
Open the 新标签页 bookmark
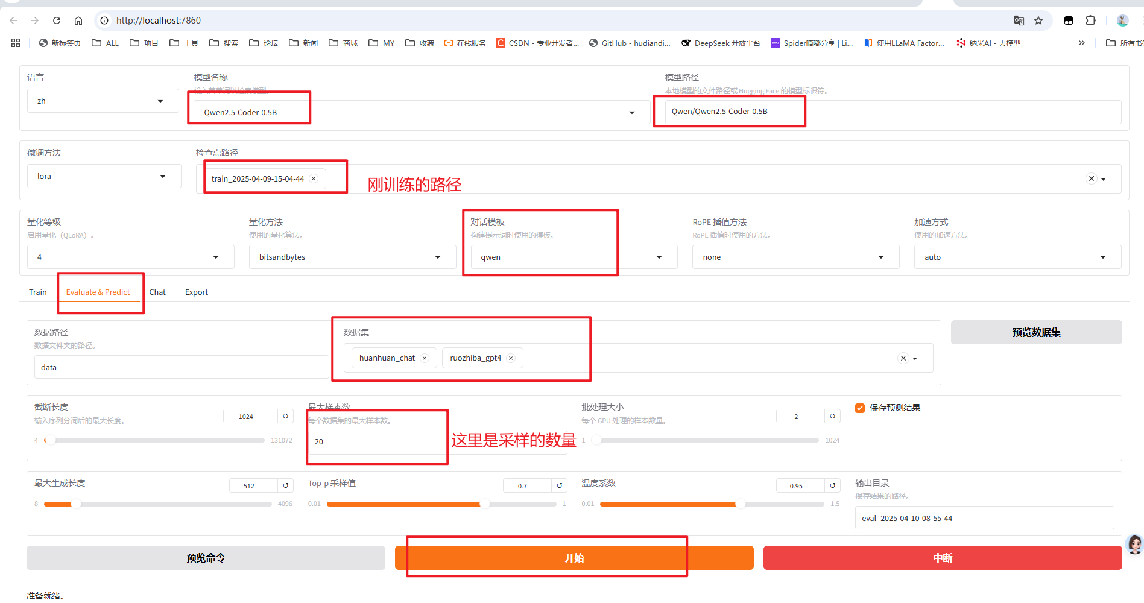coord(60,43)
